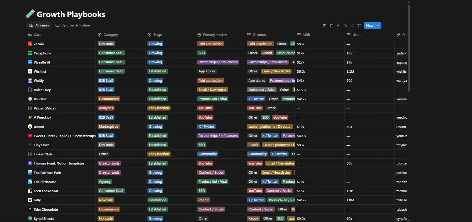
Task: Click Valuer's Early traction stage tag
Action: tap(159, 108)
